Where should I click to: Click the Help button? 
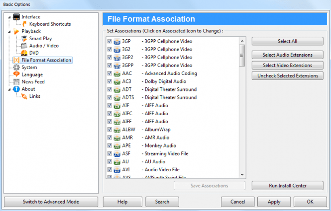tap(122, 202)
